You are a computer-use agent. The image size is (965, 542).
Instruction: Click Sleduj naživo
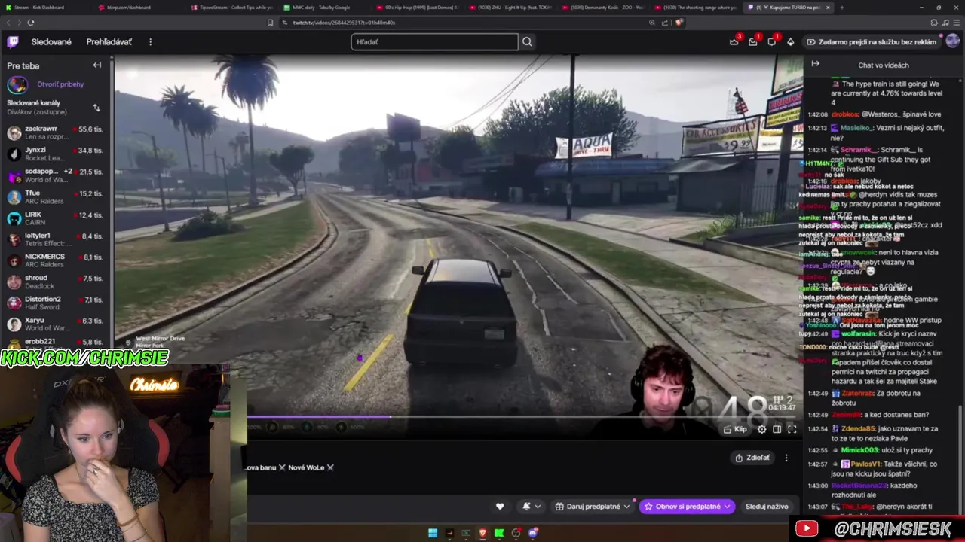(767, 507)
